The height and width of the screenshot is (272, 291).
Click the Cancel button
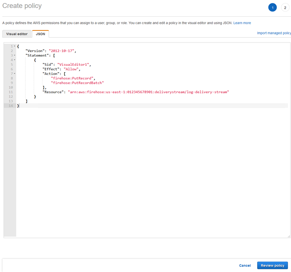pyautogui.click(x=245, y=265)
